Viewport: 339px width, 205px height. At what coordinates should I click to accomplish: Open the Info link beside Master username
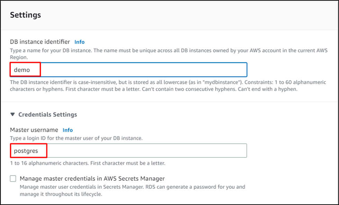[x=68, y=130]
